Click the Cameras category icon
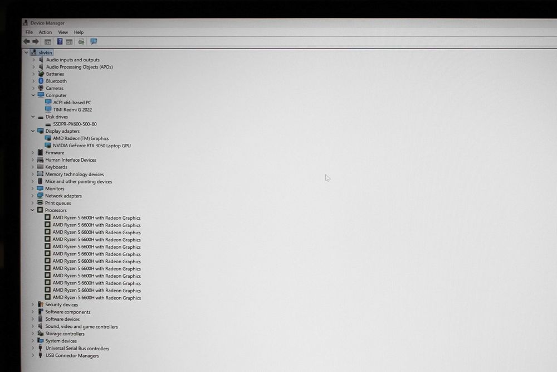The height and width of the screenshot is (372, 557). (41, 88)
